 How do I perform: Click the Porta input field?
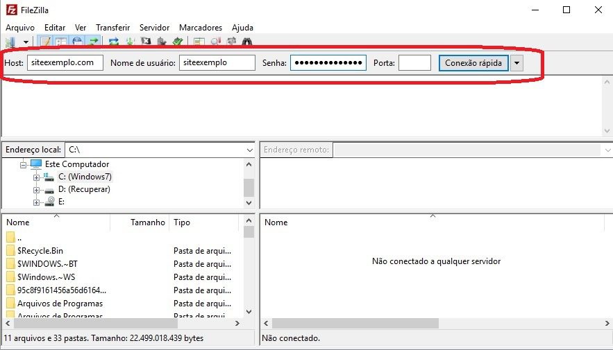(x=414, y=63)
